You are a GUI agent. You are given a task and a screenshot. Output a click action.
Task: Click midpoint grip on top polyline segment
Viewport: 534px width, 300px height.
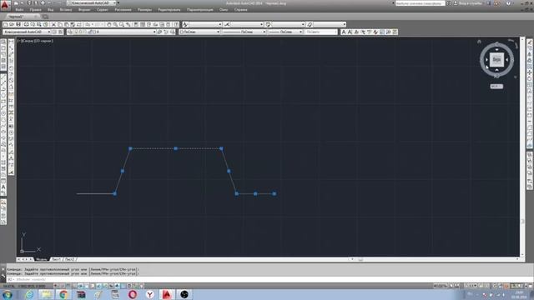176,148
